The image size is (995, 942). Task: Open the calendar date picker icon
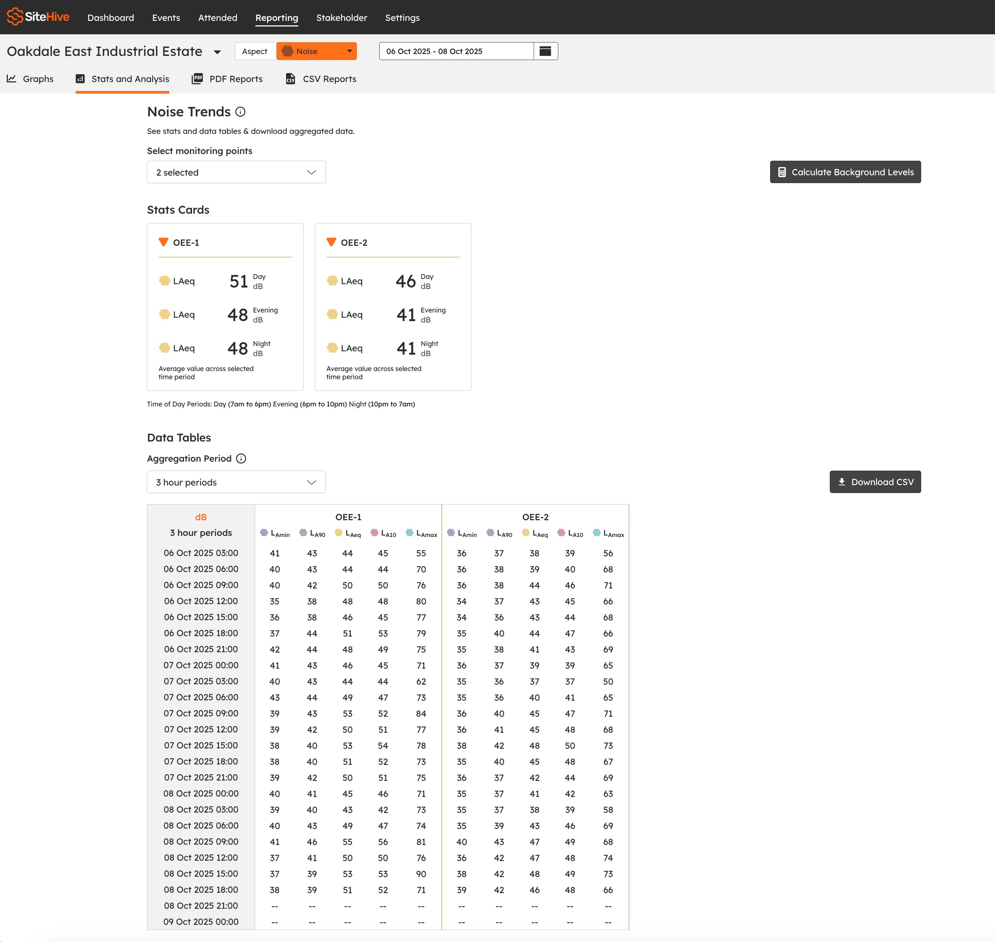point(545,51)
